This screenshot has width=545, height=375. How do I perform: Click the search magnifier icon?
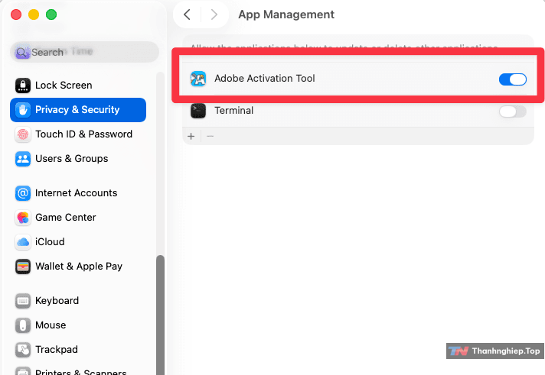click(21, 53)
